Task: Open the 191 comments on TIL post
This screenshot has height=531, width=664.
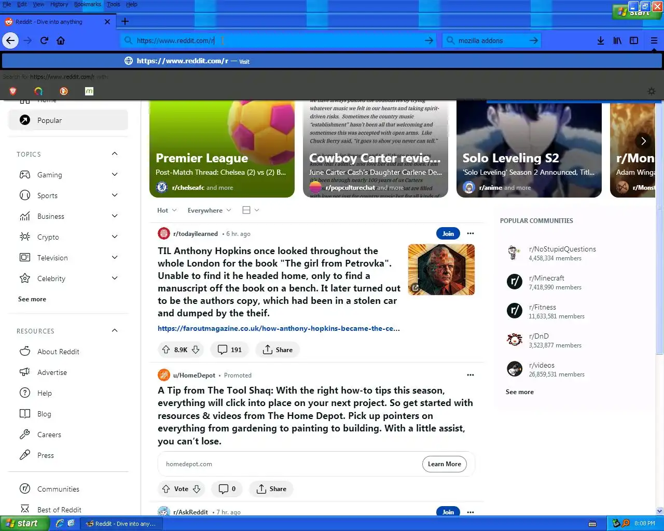Action: coord(230,350)
